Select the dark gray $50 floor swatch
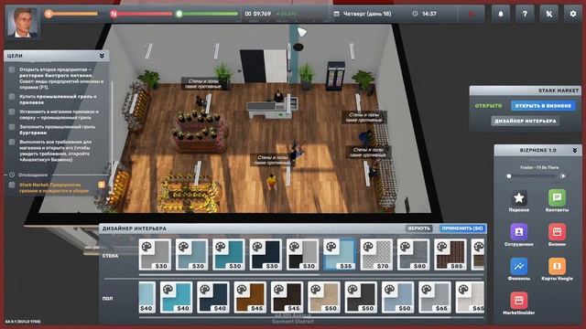The height and width of the screenshot is (329, 586). (361, 297)
